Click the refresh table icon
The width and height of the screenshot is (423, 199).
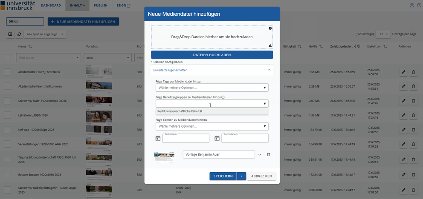(x=19, y=34)
